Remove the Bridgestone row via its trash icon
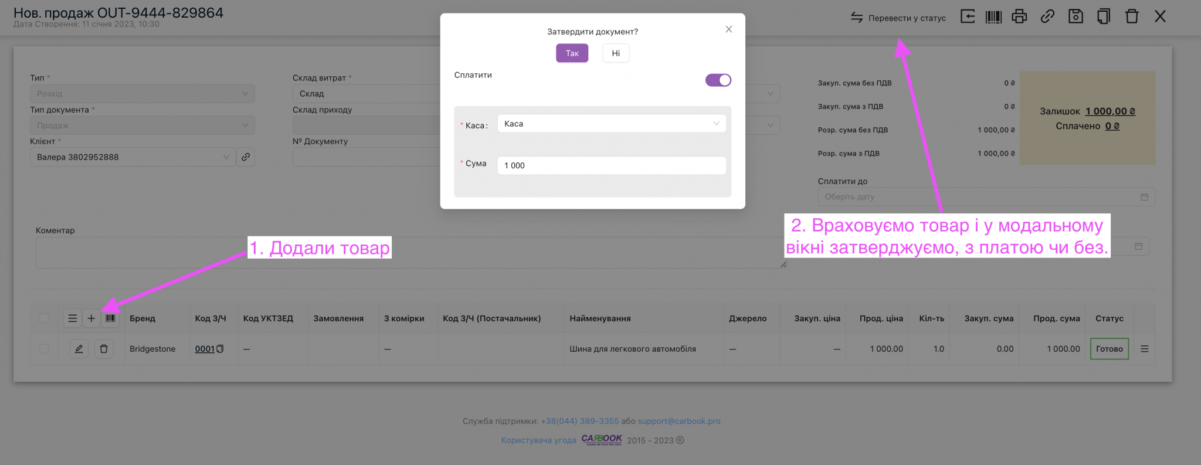Viewport: 1201px width, 465px height. (x=104, y=349)
